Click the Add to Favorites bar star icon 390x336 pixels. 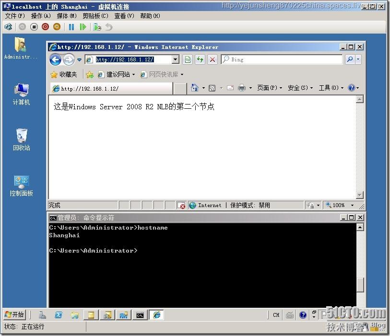pos(90,74)
